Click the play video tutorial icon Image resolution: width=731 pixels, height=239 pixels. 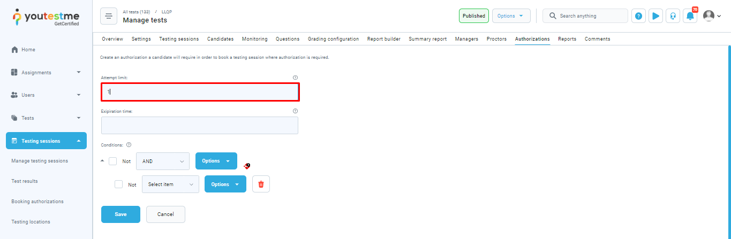[655, 16]
